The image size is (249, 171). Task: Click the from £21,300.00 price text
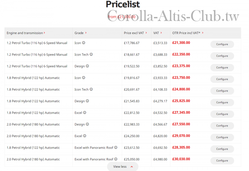coord(122,17)
